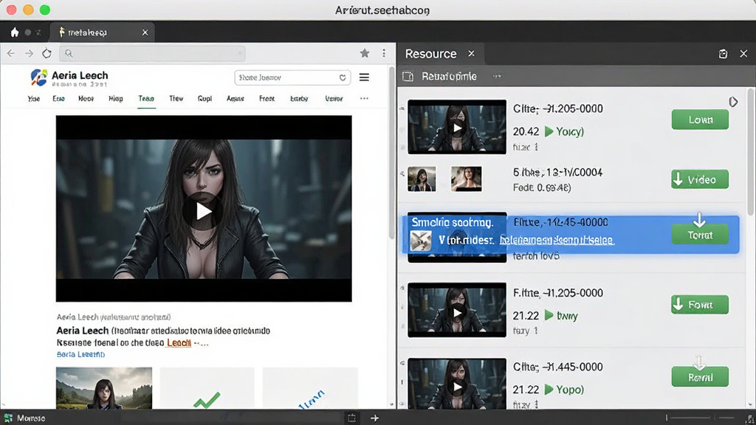756x425 pixels.
Task: Select the Resource panel tab
Action: (440, 53)
